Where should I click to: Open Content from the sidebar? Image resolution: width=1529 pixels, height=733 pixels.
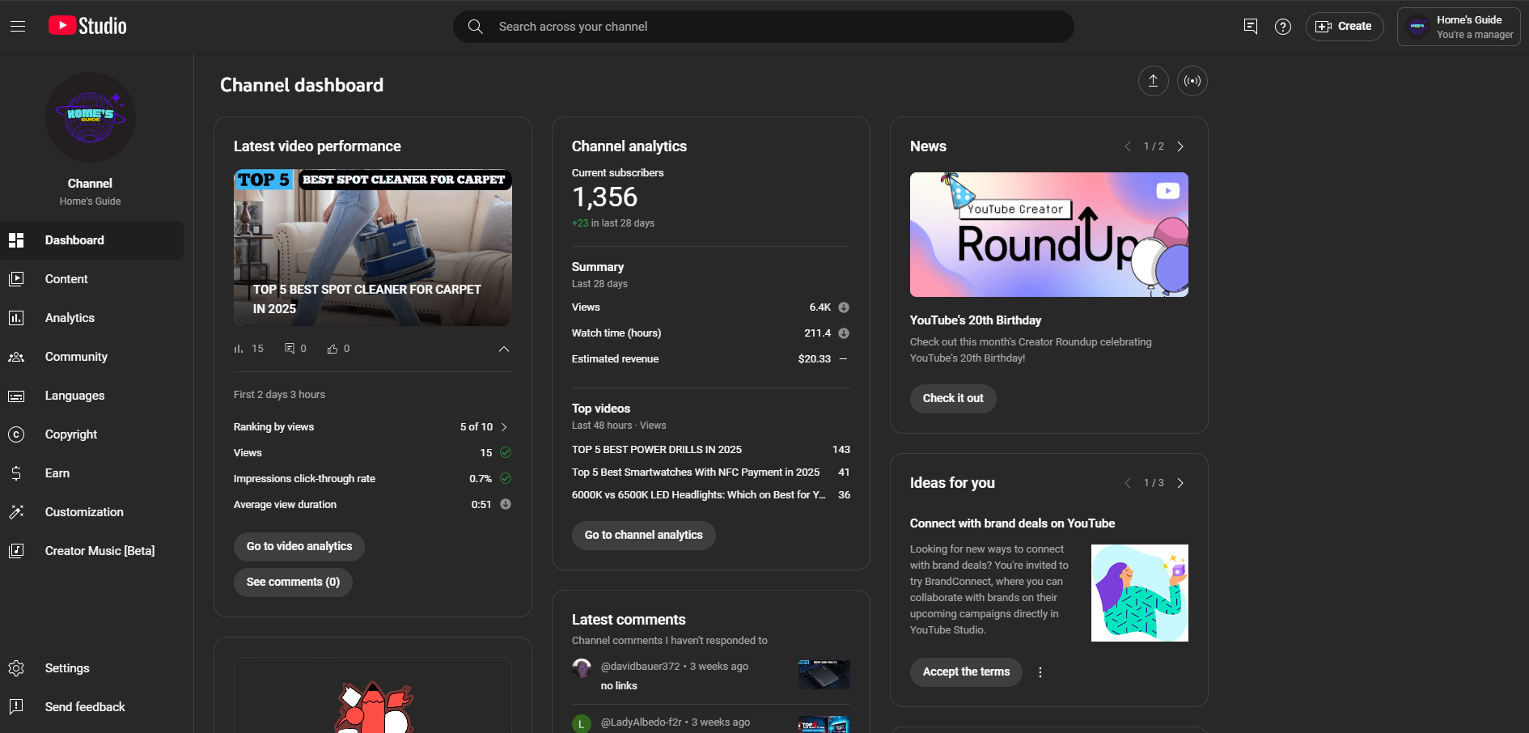click(92, 279)
